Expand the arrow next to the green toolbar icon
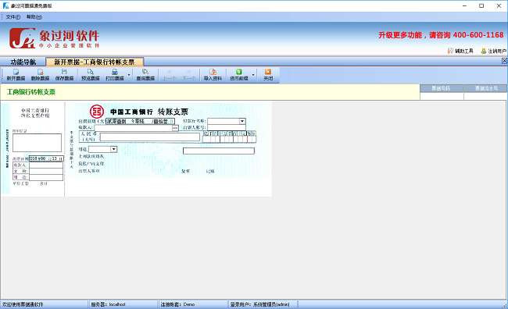 pyautogui.click(x=253, y=75)
